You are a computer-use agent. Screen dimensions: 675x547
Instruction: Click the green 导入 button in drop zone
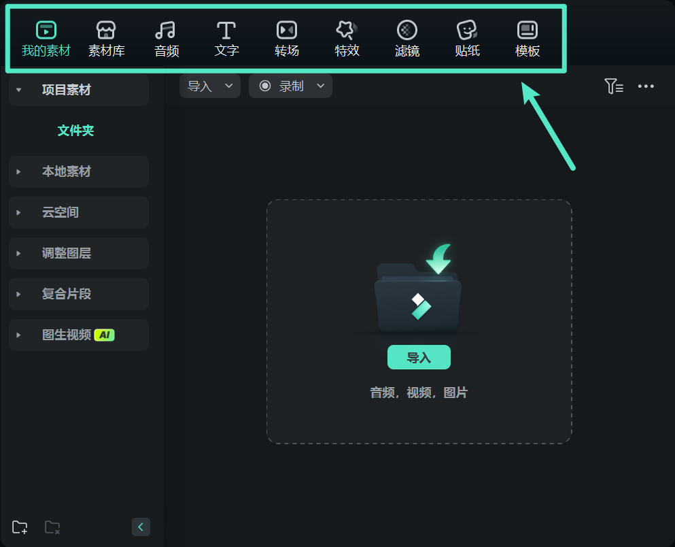pos(419,357)
